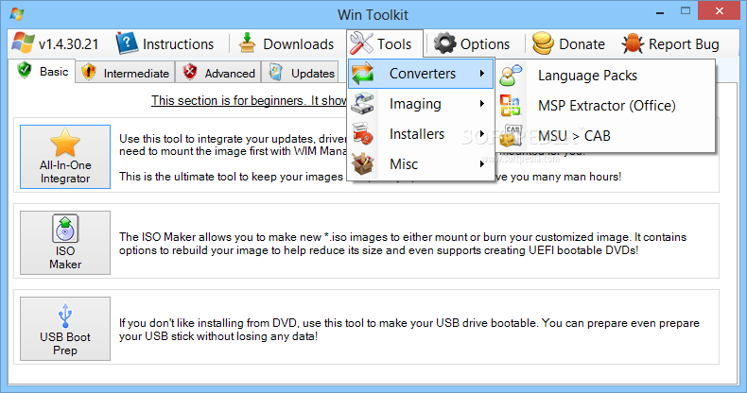
Task: Click the Report Bug insect icon
Action: [x=633, y=43]
